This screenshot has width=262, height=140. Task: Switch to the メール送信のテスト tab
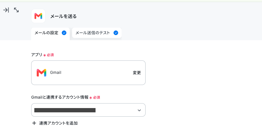[97, 33]
